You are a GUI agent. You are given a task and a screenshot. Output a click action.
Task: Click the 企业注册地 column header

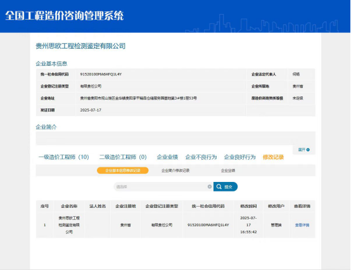[125, 206]
